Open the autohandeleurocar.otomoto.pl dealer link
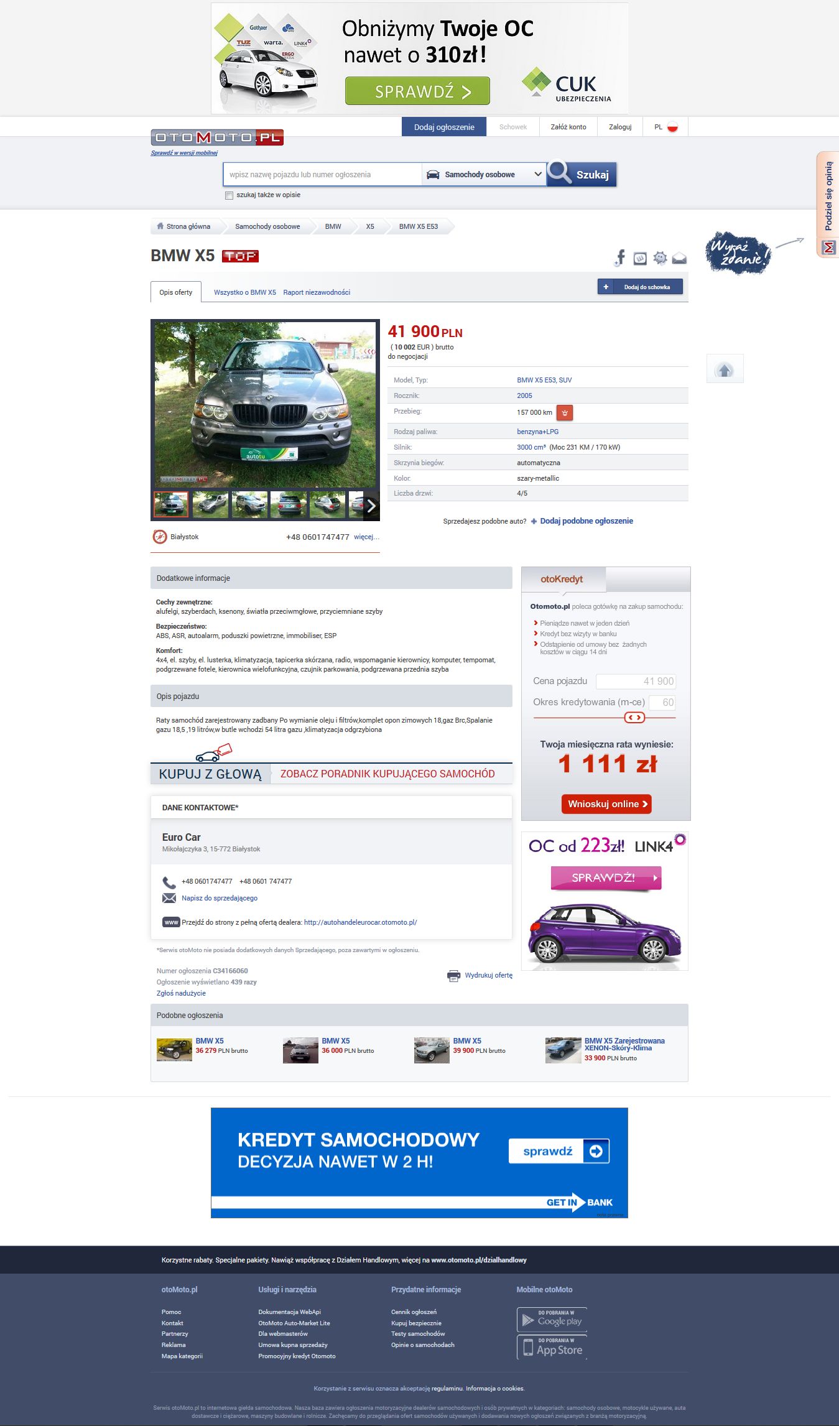Screen dimensions: 839x1426 361,922
